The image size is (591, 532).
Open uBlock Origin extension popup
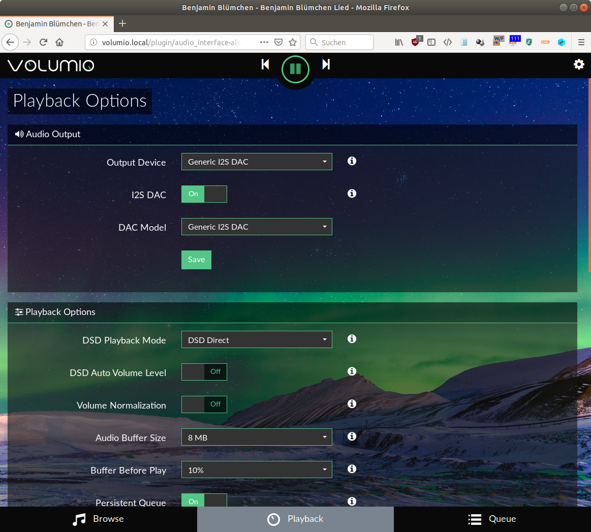tap(416, 42)
